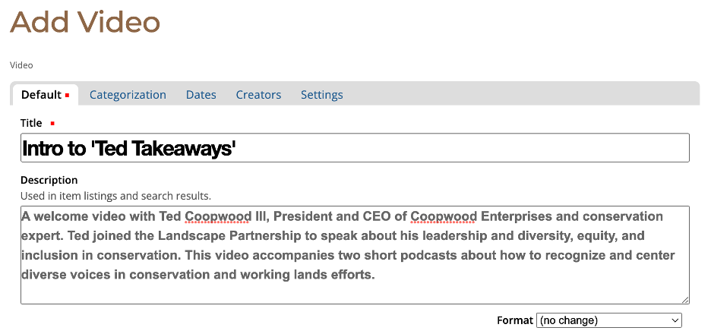
Task: Click the 'Used in item listings' help text
Action: [x=115, y=196]
